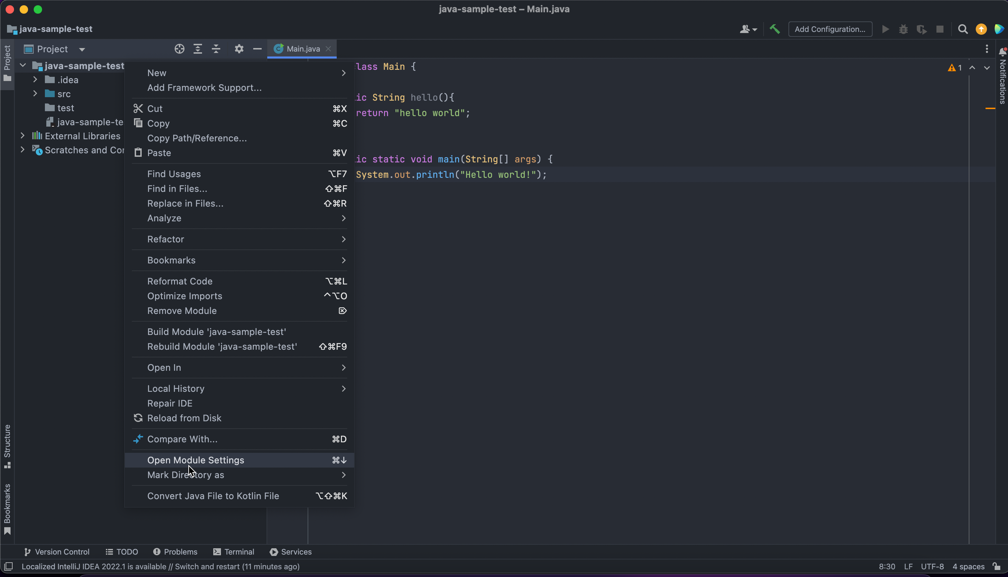Expand the src folder

pos(35,94)
